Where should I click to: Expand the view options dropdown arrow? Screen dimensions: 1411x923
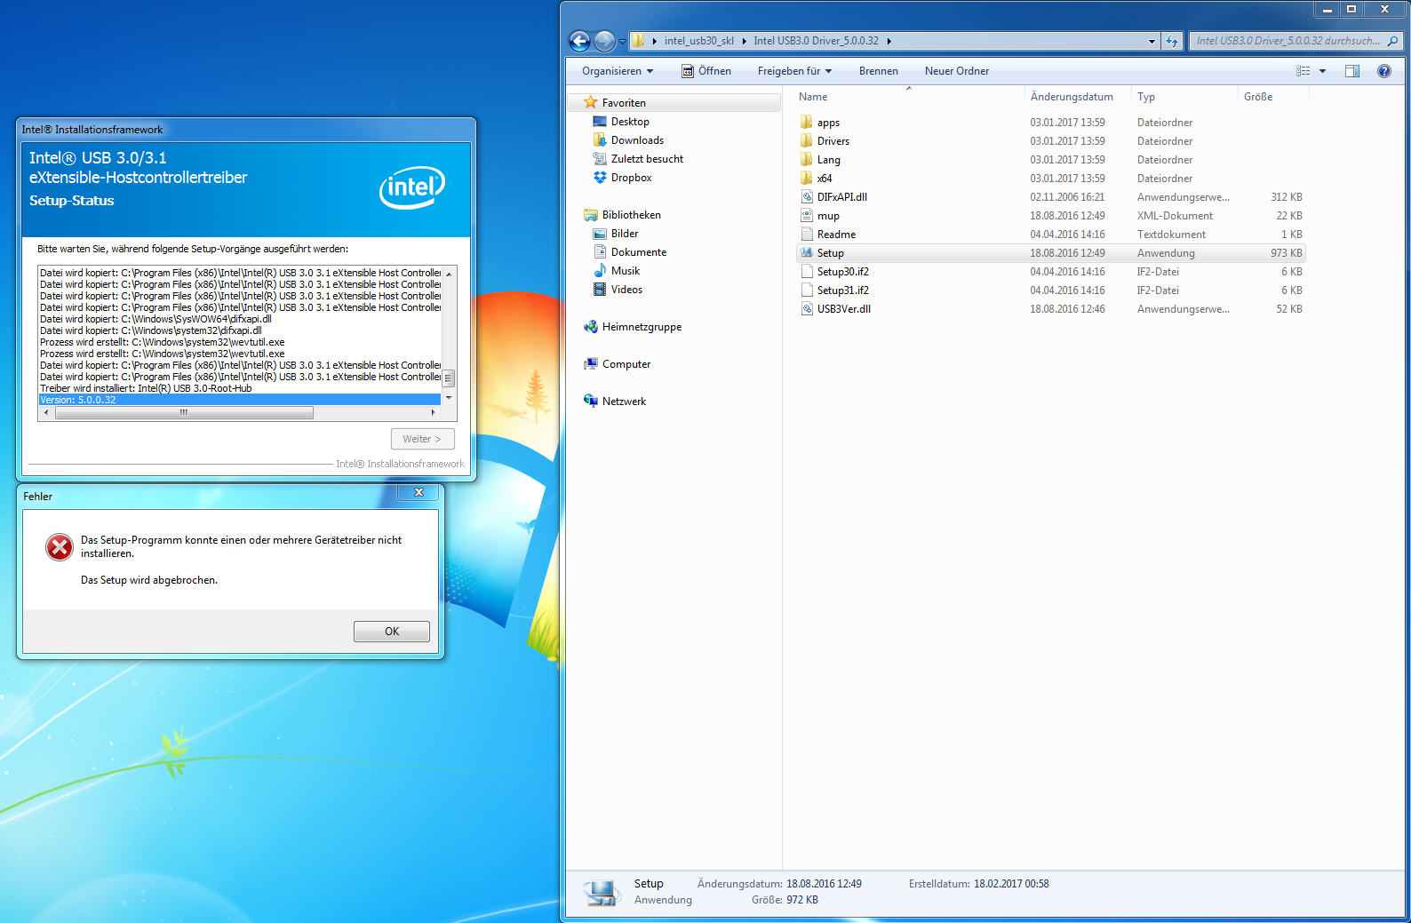(1322, 71)
